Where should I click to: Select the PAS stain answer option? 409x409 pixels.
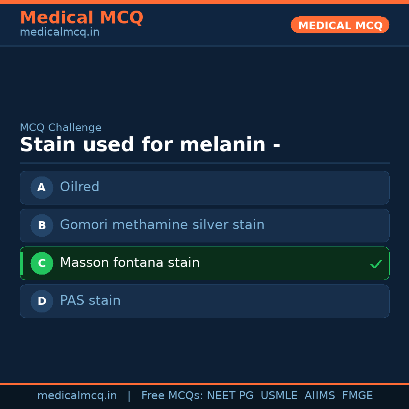204,301
